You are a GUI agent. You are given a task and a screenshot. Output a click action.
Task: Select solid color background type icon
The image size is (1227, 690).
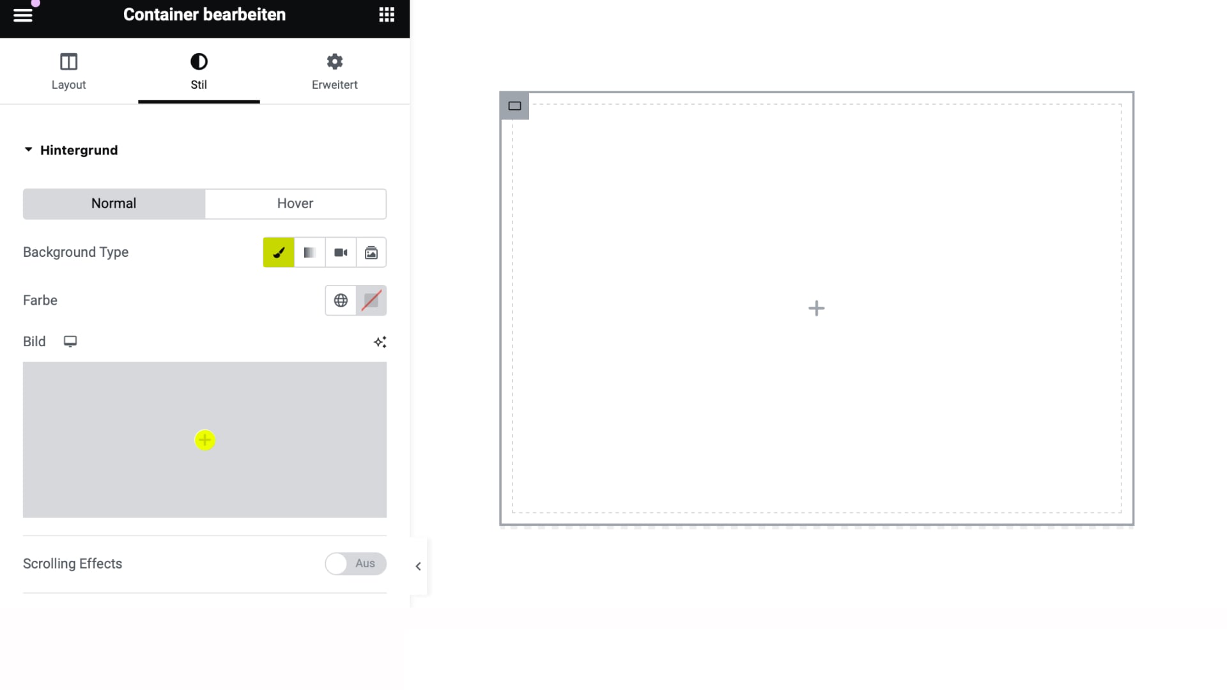(x=278, y=252)
